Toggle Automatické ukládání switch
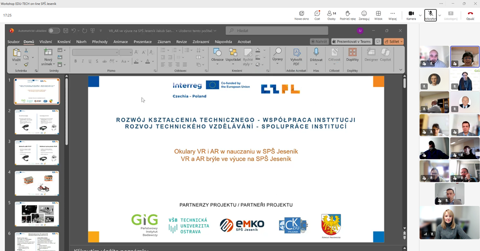 [x=54, y=30]
